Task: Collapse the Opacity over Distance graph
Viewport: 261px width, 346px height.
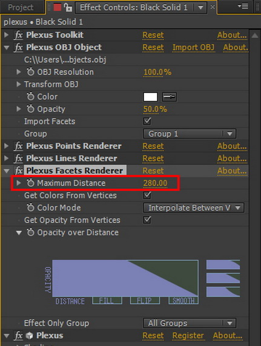Action: pyautogui.click(x=19, y=232)
